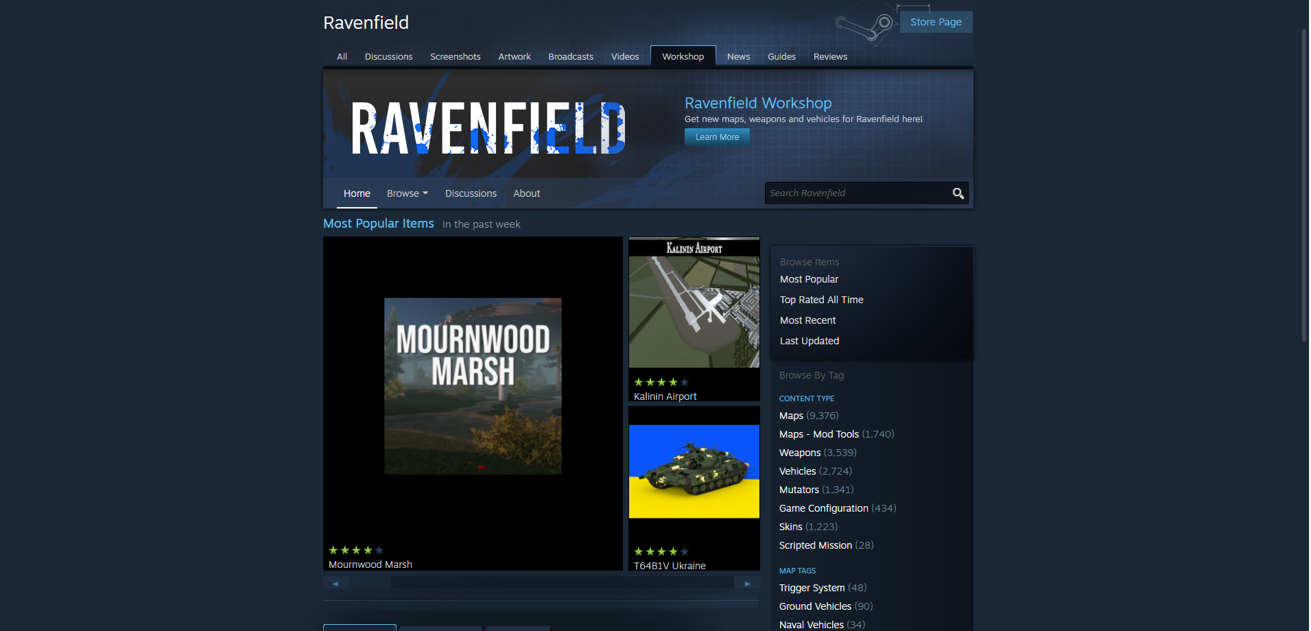Open the Kalinin Airport map thumbnail
Viewport: 1311px width, 631px height.
click(694, 302)
